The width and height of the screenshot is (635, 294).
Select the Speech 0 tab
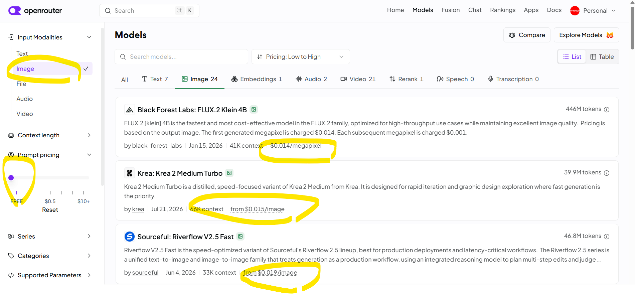(456, 79)
